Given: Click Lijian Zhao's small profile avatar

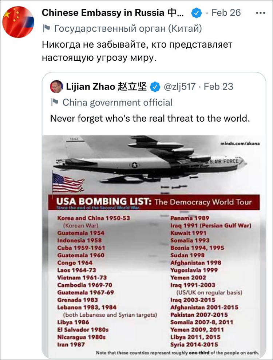Looking at the screenshot, I should [56, 87].
